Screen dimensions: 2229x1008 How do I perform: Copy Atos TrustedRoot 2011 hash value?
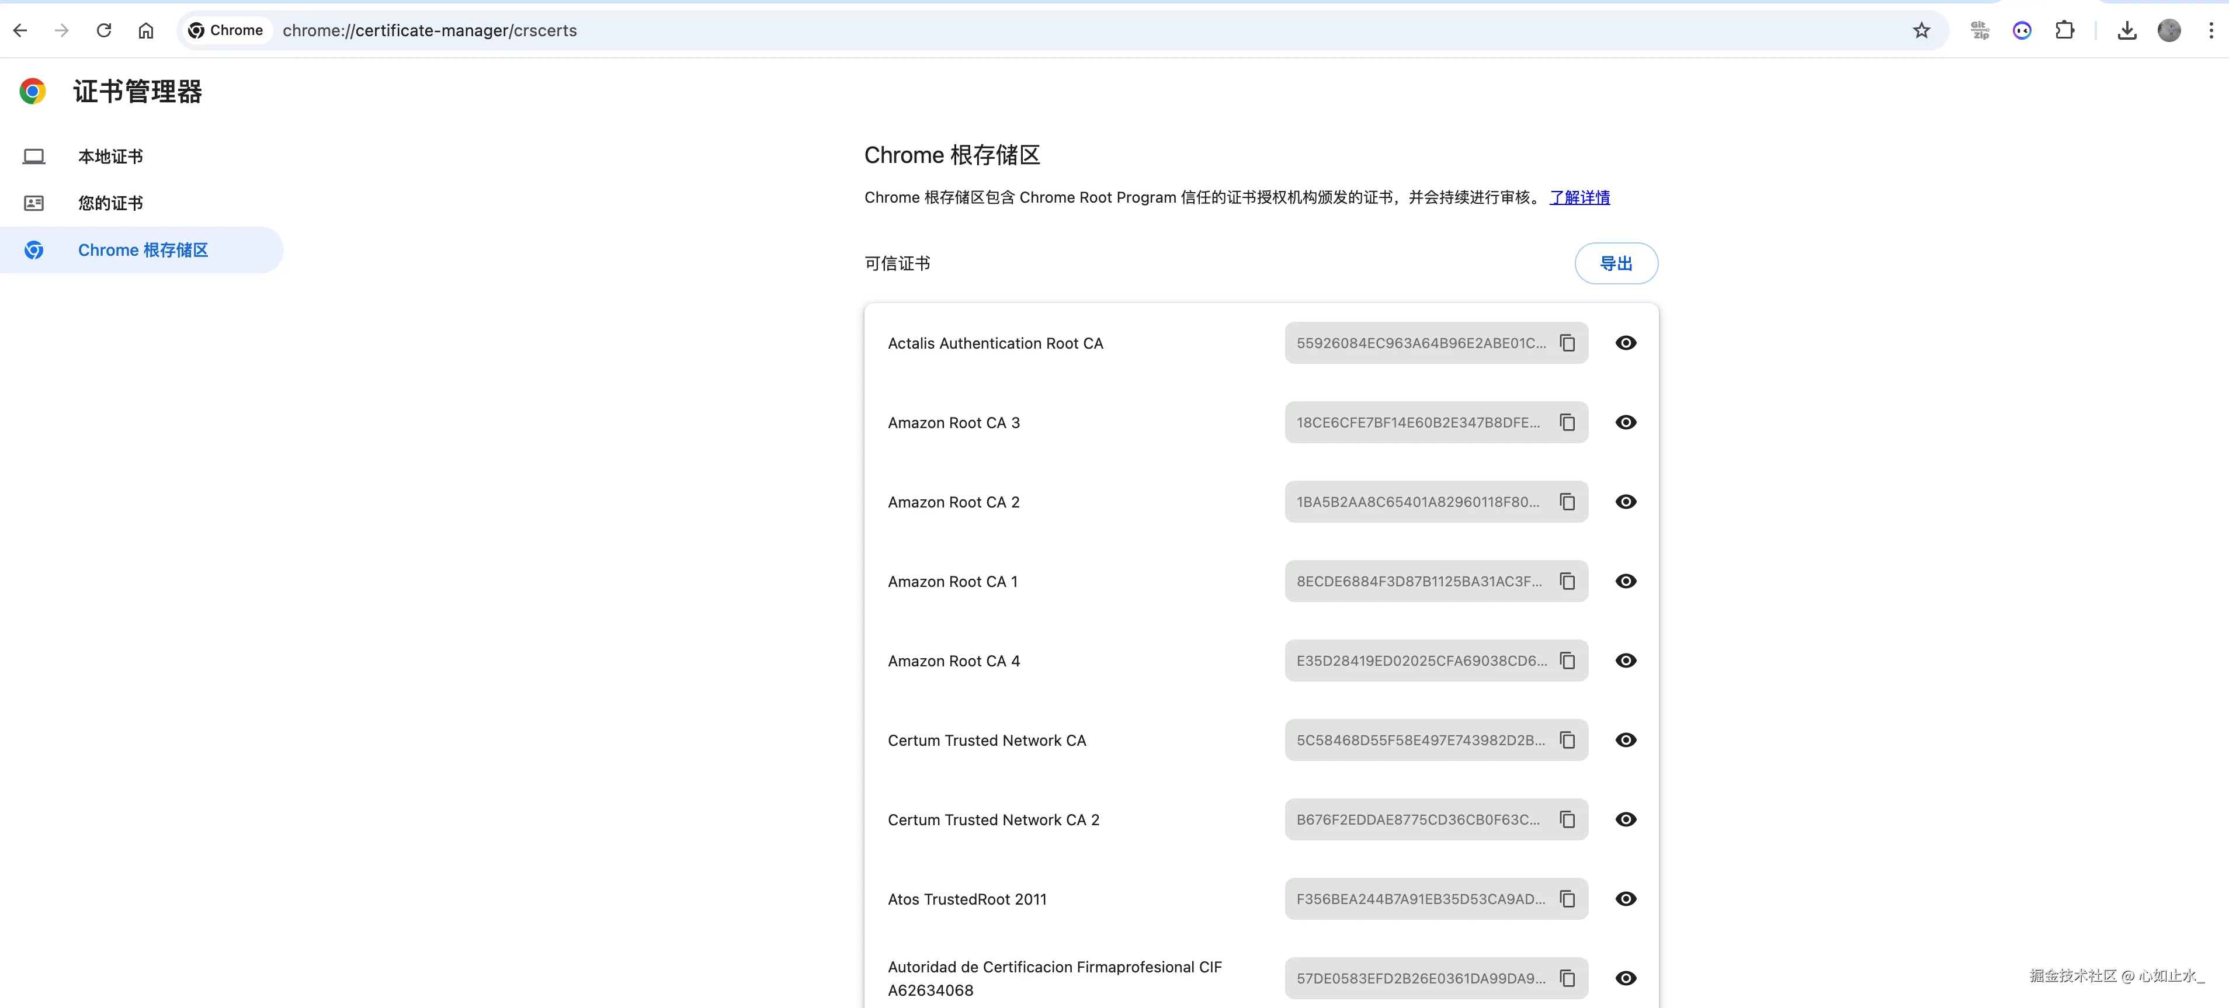tap(1567, 899)
